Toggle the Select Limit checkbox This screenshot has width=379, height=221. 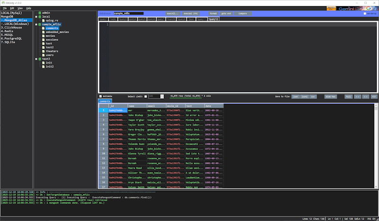tap(145, 97)
